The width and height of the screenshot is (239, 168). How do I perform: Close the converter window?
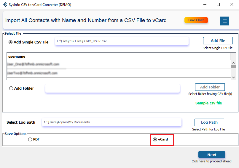(x=232, y=4)
